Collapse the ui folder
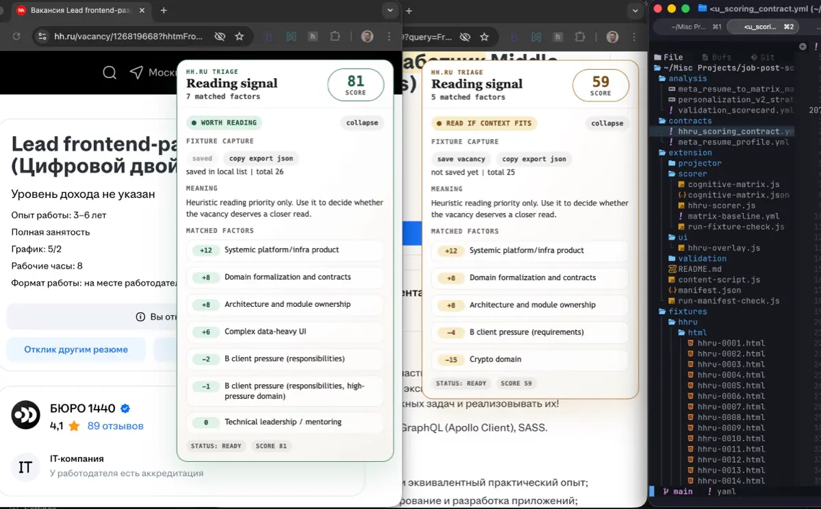 (x=678, y=237)
